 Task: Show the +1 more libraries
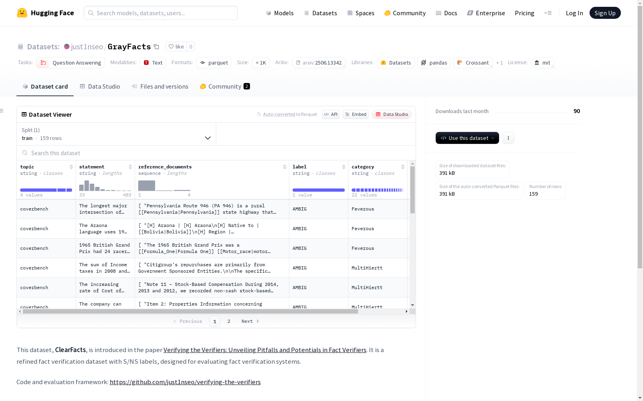click(x=500, y=63)
